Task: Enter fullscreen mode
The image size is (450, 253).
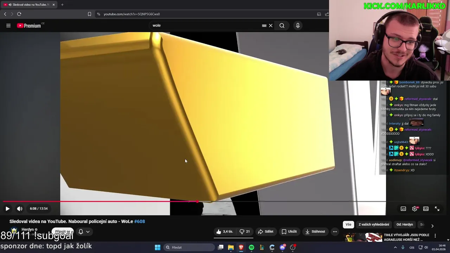Action: (x=437, y=209)
